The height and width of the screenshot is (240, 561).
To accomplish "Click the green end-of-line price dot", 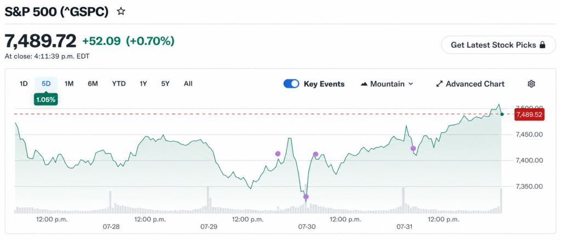I will pyautogui.click(x=502, y=114).
